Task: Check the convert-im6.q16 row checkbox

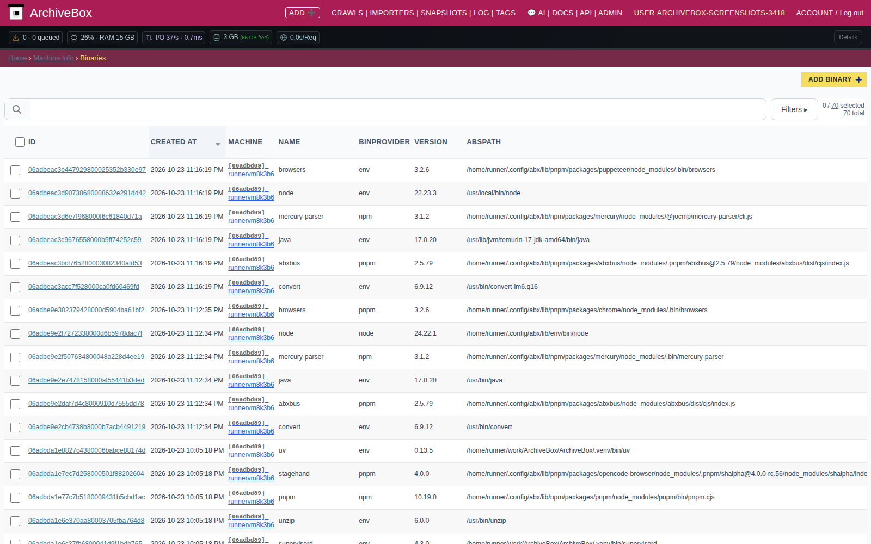Action: point(15,287)
